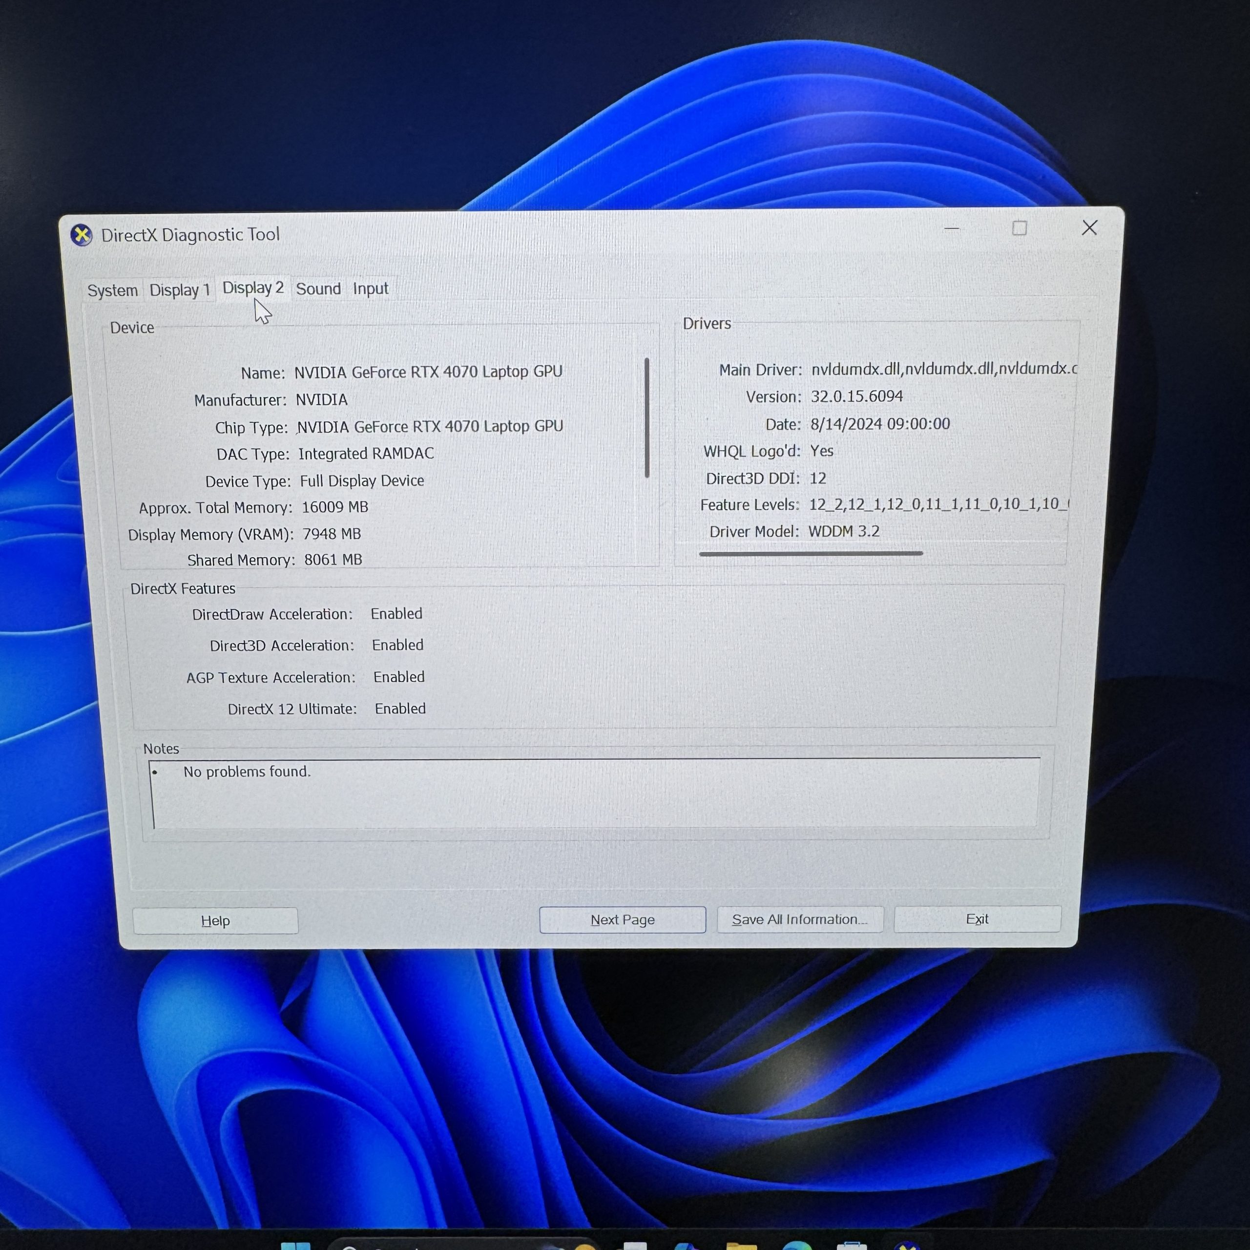
Task: Click the total memory value '16009 MB'
Action: [335, 507]
